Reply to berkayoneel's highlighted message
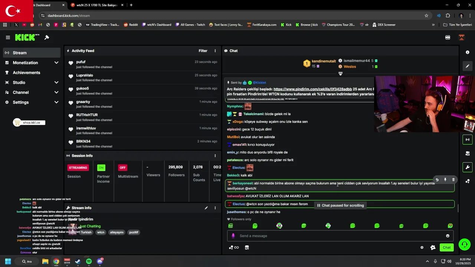Screen dimensions: 475x267 [x=437, y=180]
